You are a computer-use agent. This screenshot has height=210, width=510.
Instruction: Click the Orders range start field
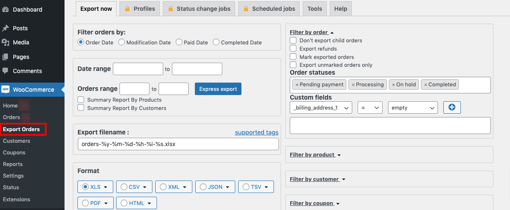tap(134, 89)
